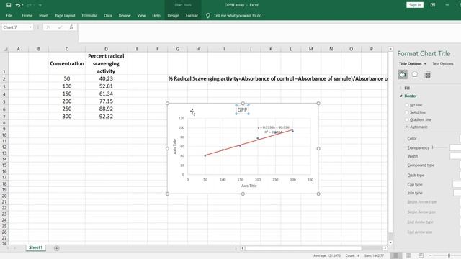Expand the Fill section
This screenshot has height=259, width=461.
(400, 88)
